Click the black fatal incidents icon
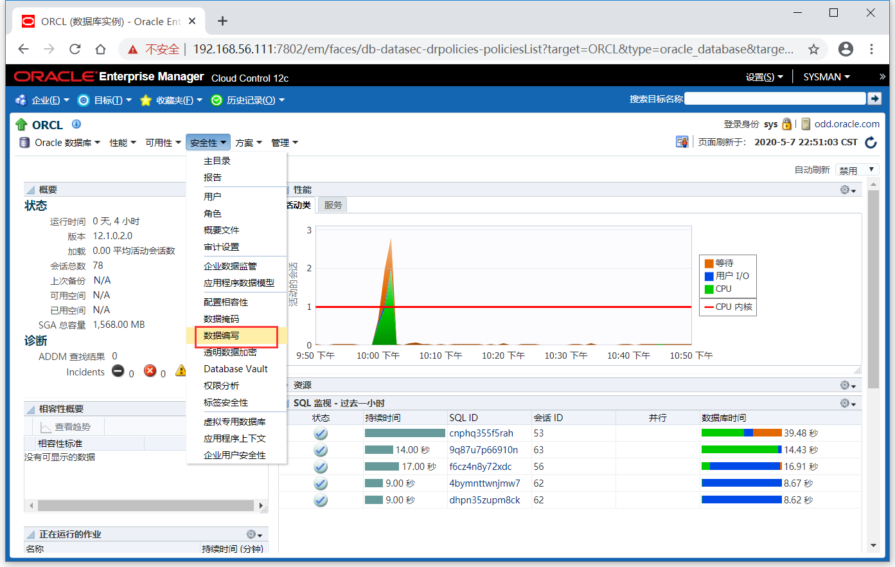 118,371
